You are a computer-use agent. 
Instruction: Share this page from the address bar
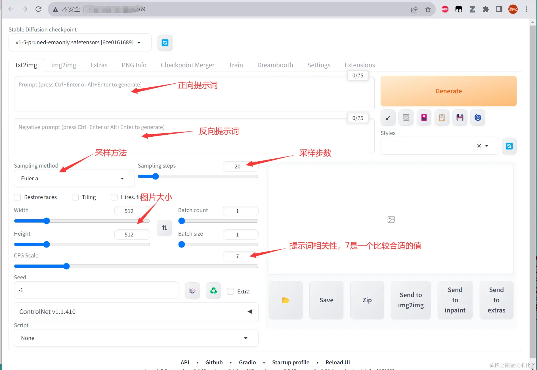(x=414, y=9)
